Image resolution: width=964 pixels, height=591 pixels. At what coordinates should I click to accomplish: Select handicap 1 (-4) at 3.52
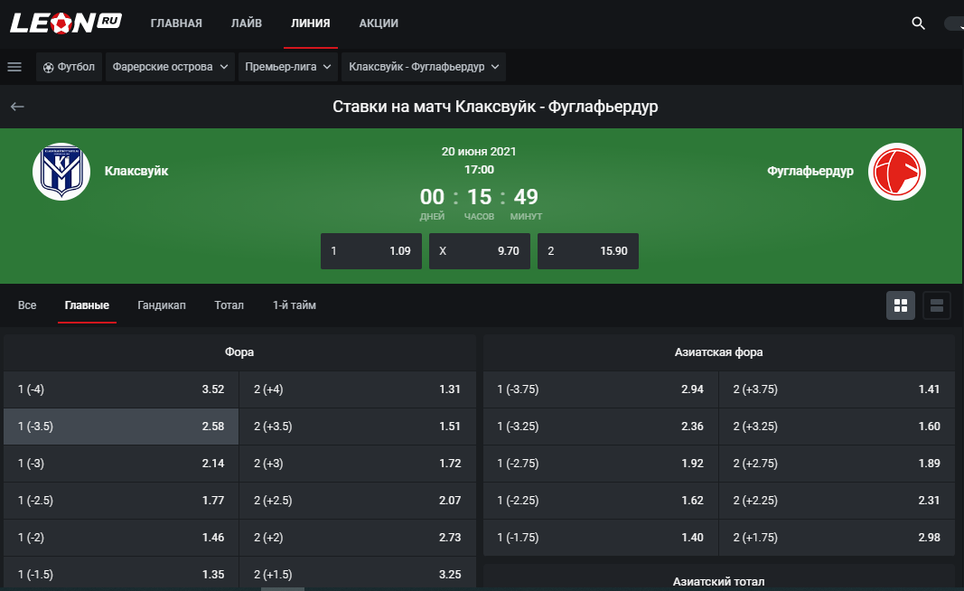tap(121, 389)
